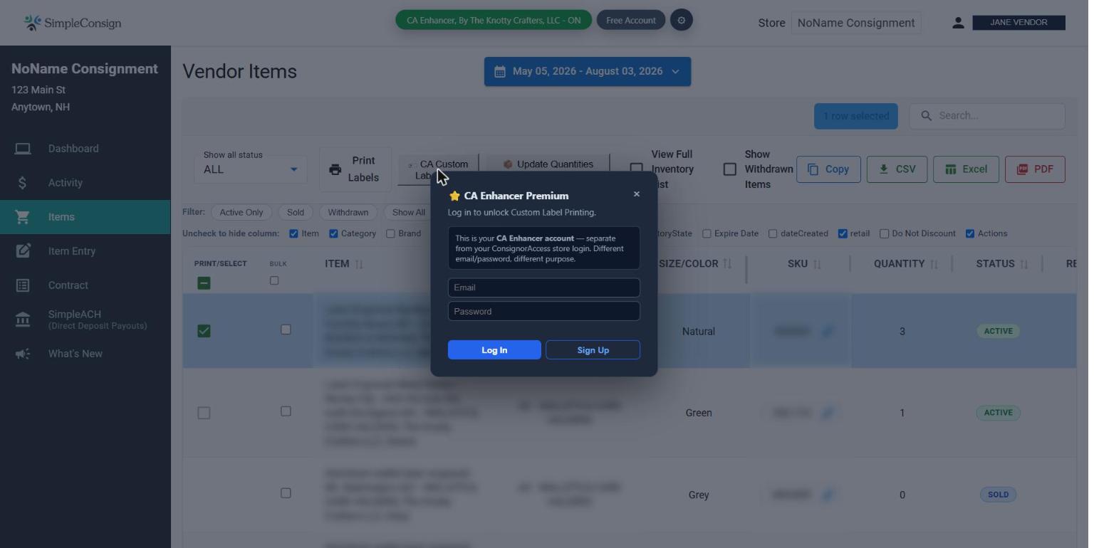This screenshot has width=1094, height=548.
Task: Click Update Quantities button
Action: 548,164
